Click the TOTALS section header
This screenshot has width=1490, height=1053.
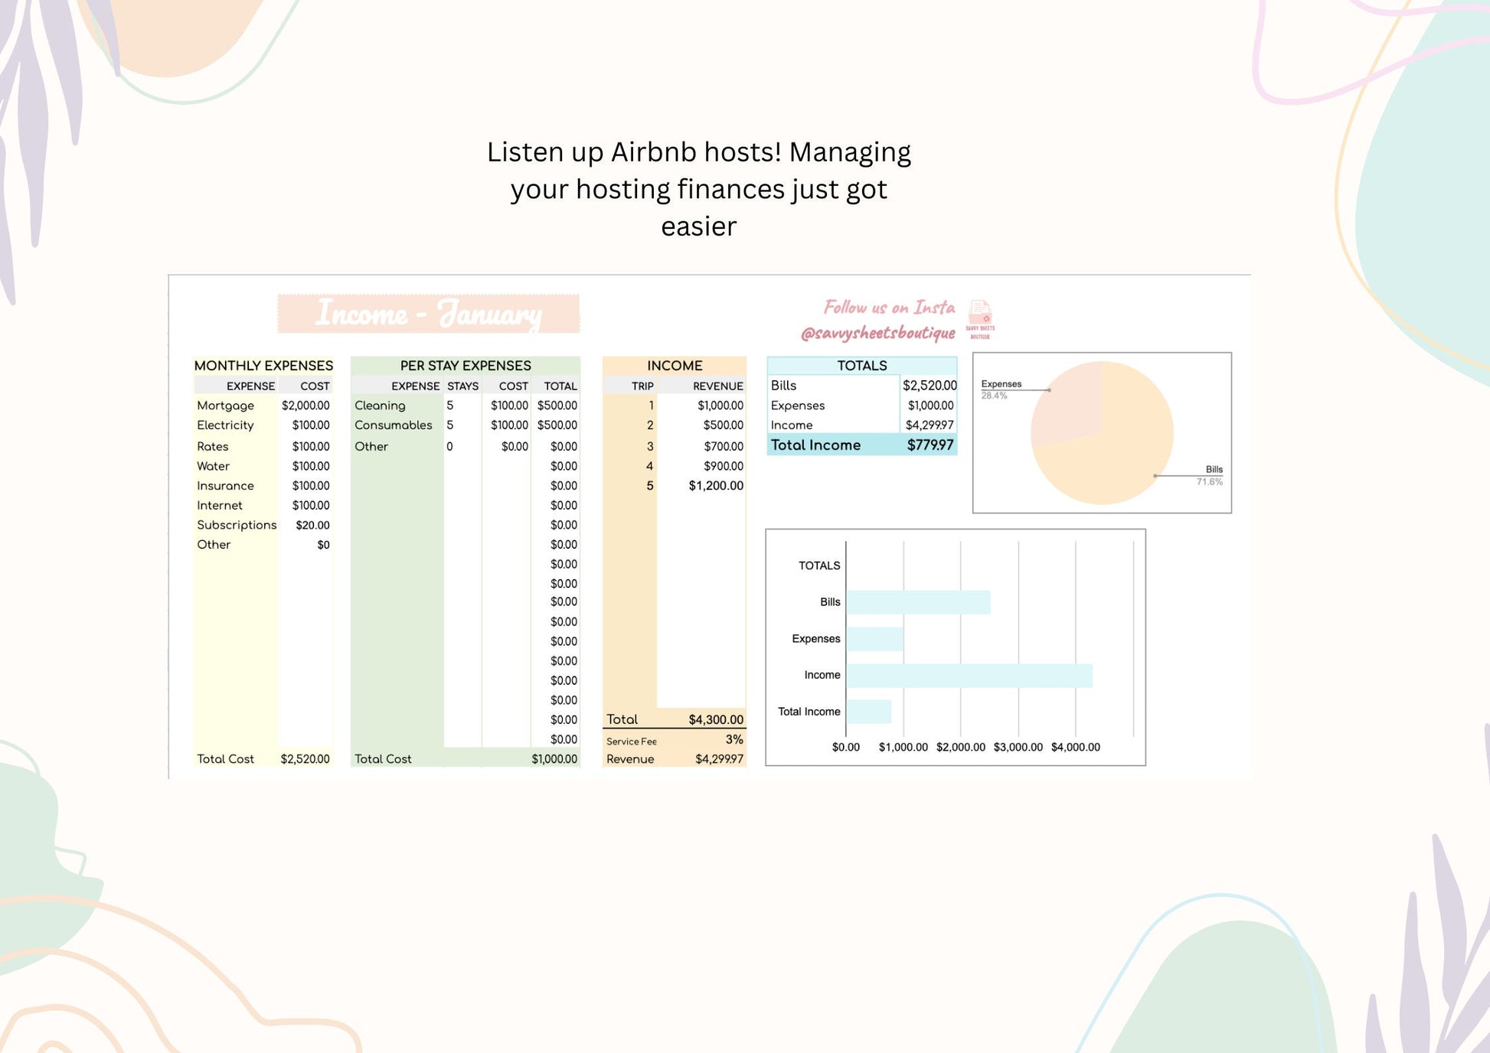coord(861,366)
